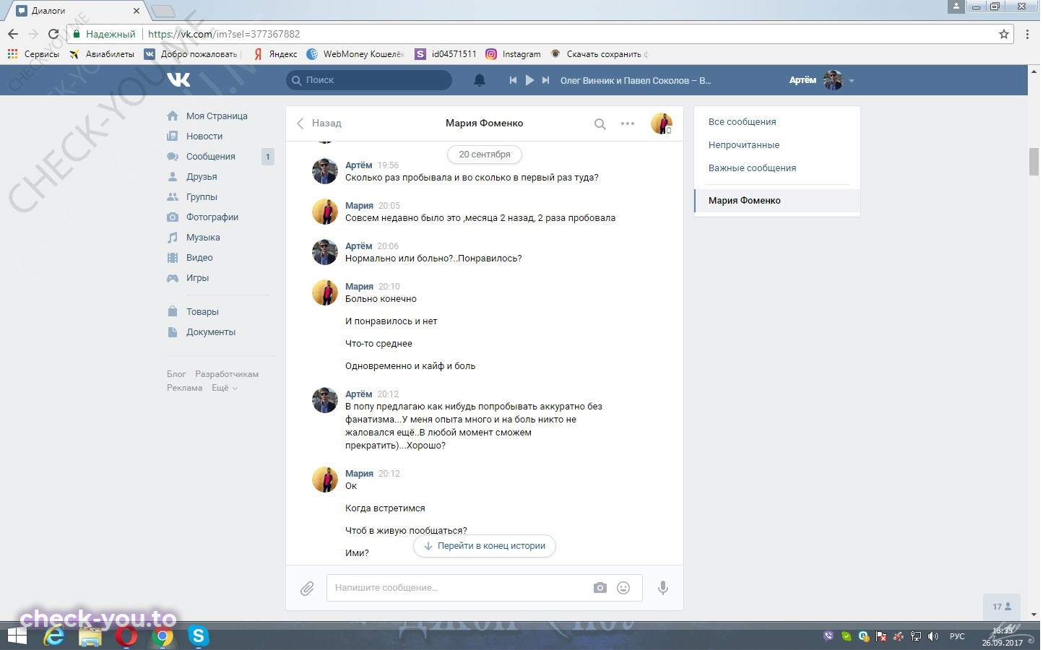1043x650 pixels.
Task: Click the chat title Мария Фоменко
Action: pos(484,123)
